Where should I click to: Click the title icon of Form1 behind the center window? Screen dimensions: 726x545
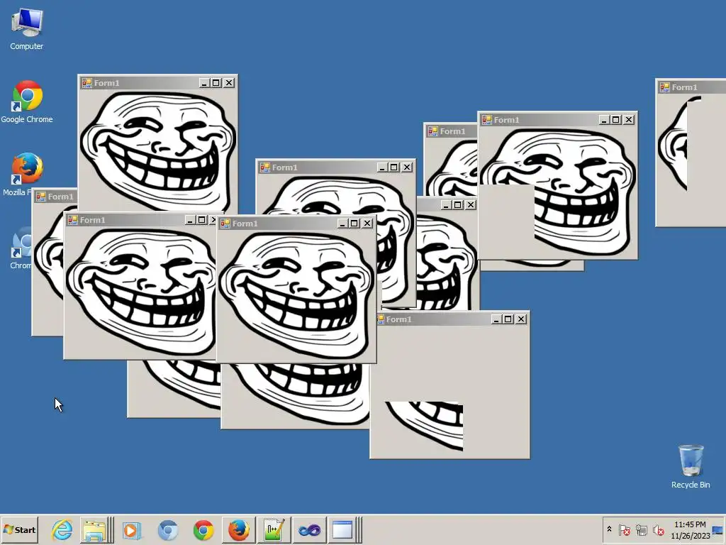[x=265, y=167]
